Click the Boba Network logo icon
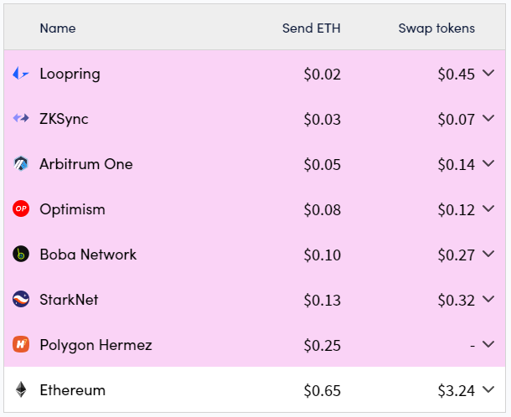Viewport: 511px width, 417px height. point(21,254)
